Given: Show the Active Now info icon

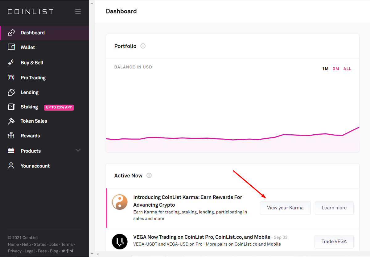Looking at the screenshot, I should tap(149, 175).
